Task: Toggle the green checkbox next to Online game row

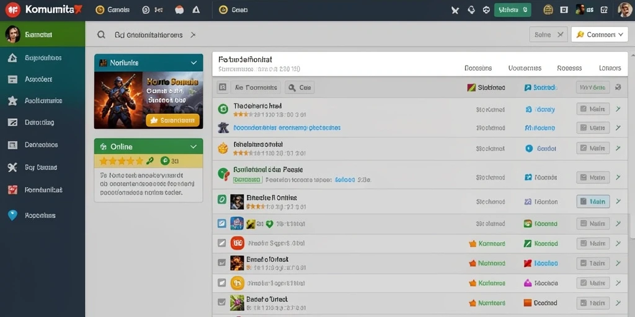Action: (221, 199)
